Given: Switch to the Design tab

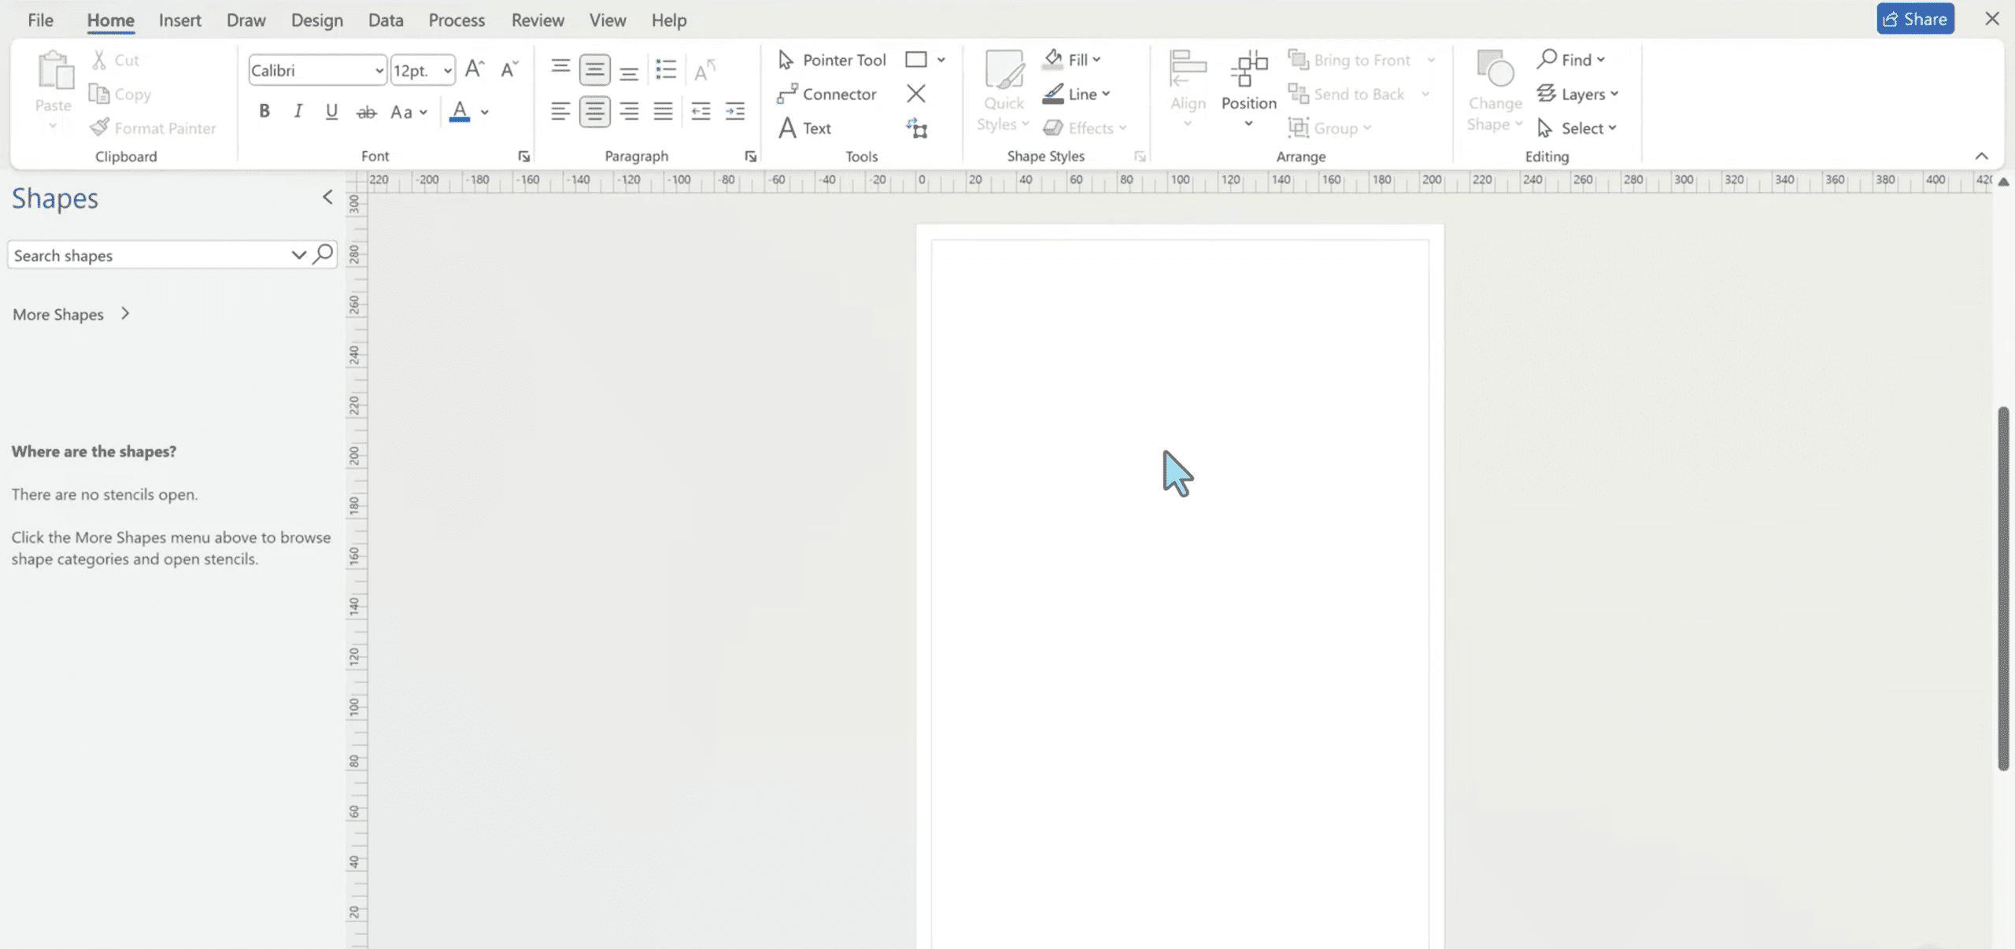Looking at the screenshot, I should [316, 20].
